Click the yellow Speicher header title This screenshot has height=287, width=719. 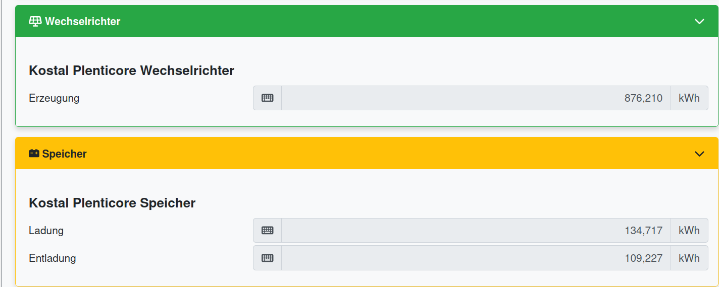coord(65,154)
